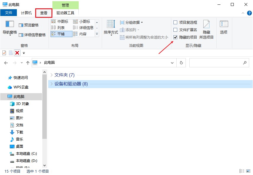Click the properties icon in quick access toolbar
The image size is (253, 175).
(4, 53)
